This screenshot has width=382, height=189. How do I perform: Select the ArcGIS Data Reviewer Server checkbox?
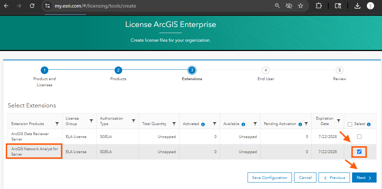coord(359,137)
